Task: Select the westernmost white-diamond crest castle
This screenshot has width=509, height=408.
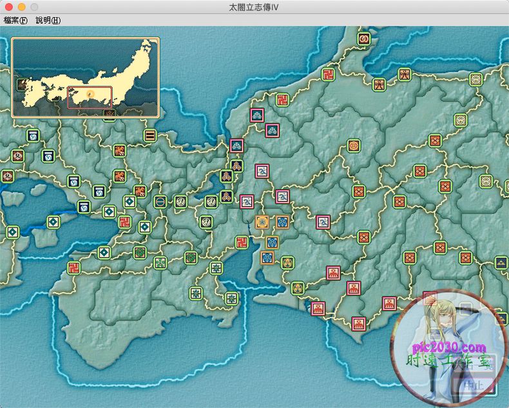Action: 12,232
